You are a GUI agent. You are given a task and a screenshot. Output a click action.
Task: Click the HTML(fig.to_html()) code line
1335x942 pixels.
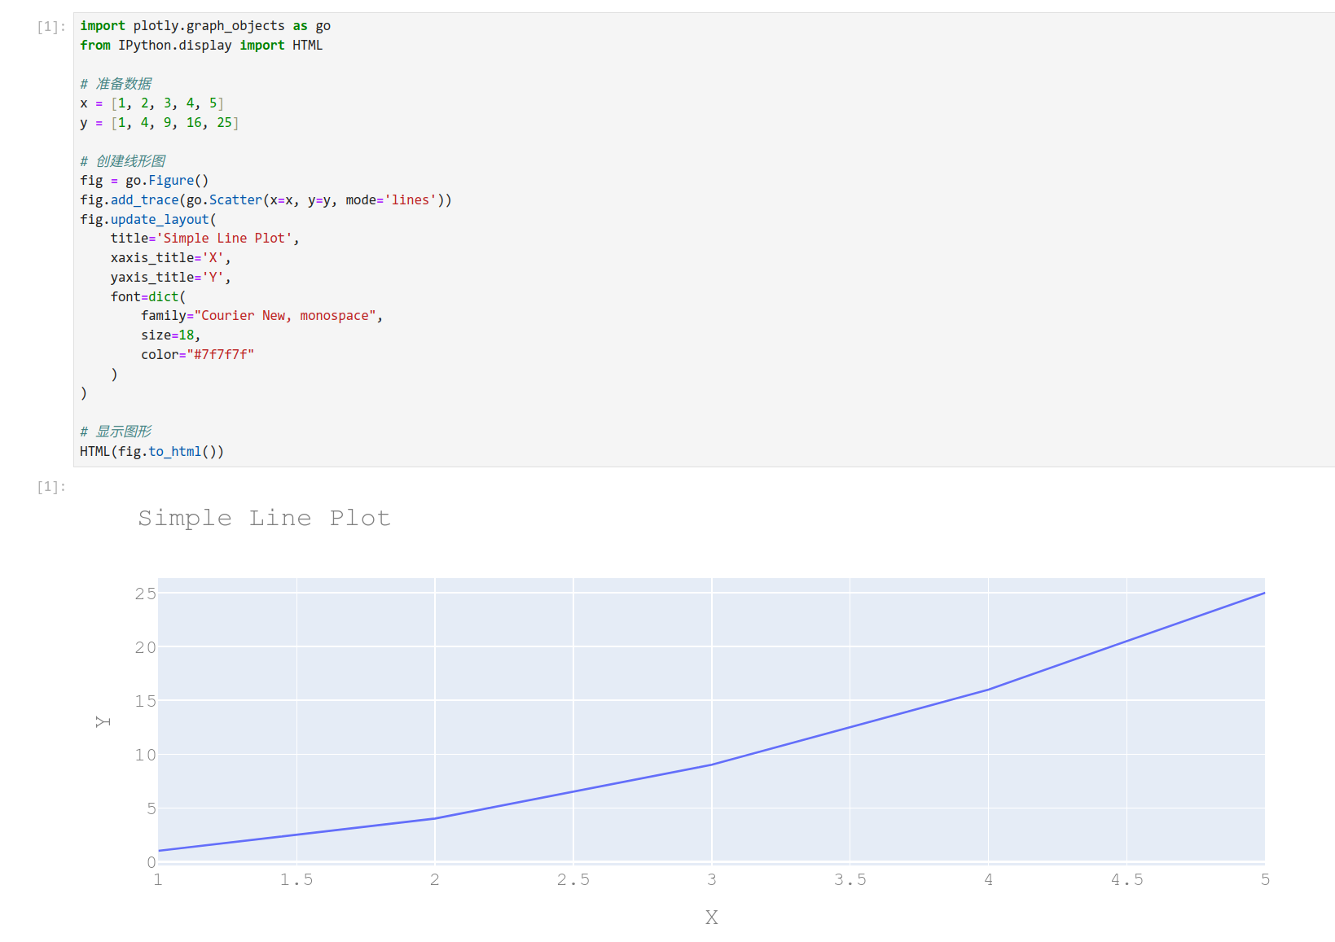pos(152,452)
